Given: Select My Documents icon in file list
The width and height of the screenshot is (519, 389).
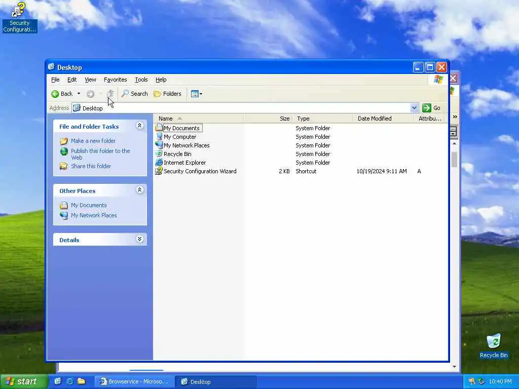Looking at the screenshot, I should (x=159, y=128).
